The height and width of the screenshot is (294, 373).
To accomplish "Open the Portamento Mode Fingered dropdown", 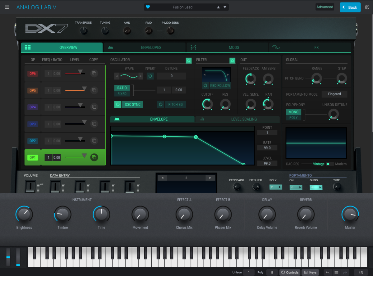I will point(334,94).
